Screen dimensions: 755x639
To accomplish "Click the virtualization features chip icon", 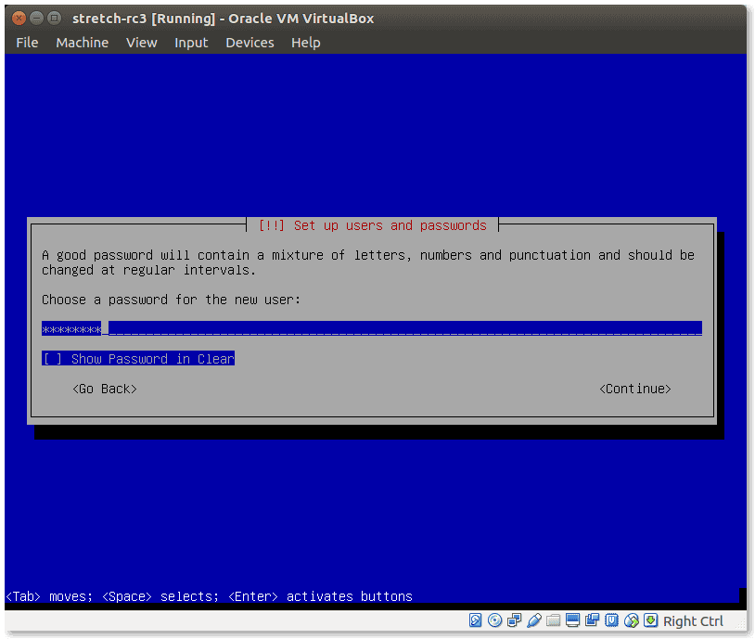I will pos(611,620).
